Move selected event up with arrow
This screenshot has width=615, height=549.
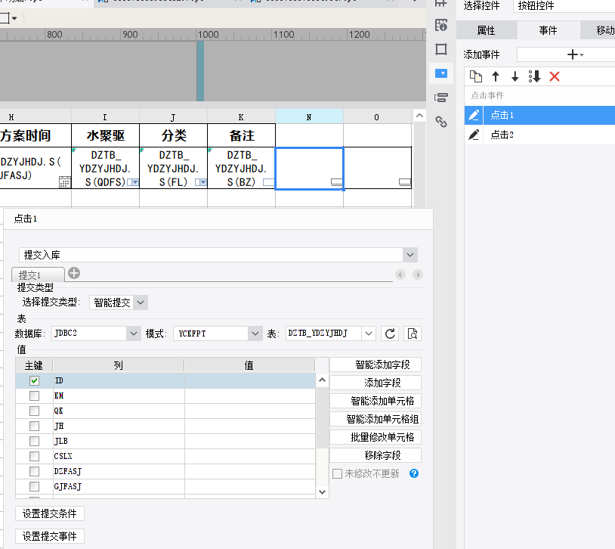pyautogui.click(x=496, y=76)
